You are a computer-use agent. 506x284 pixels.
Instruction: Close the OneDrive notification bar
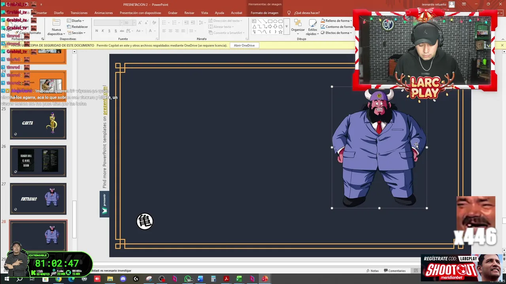(x=502, y=45)
